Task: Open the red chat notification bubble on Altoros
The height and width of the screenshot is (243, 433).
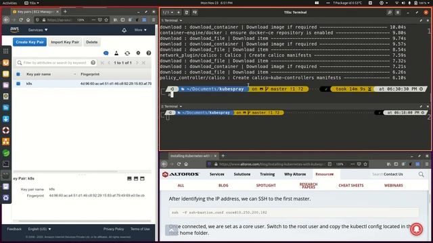Action: tap(417, 229)
